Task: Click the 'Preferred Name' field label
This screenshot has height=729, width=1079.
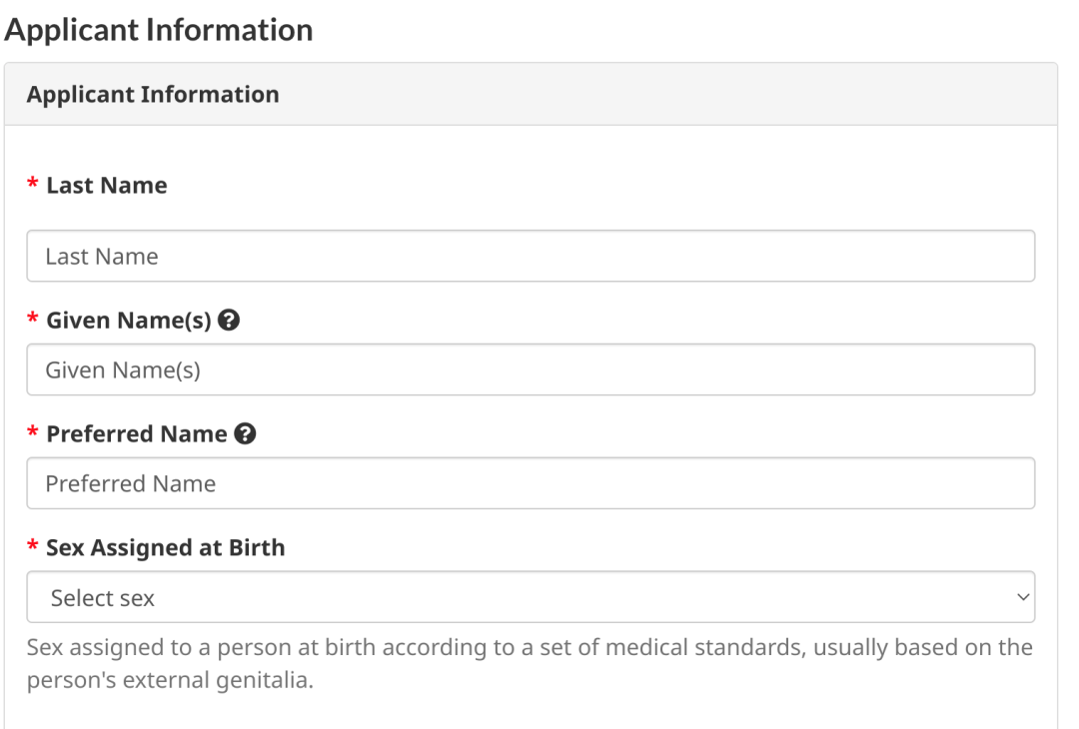Action: click(137, 434)
